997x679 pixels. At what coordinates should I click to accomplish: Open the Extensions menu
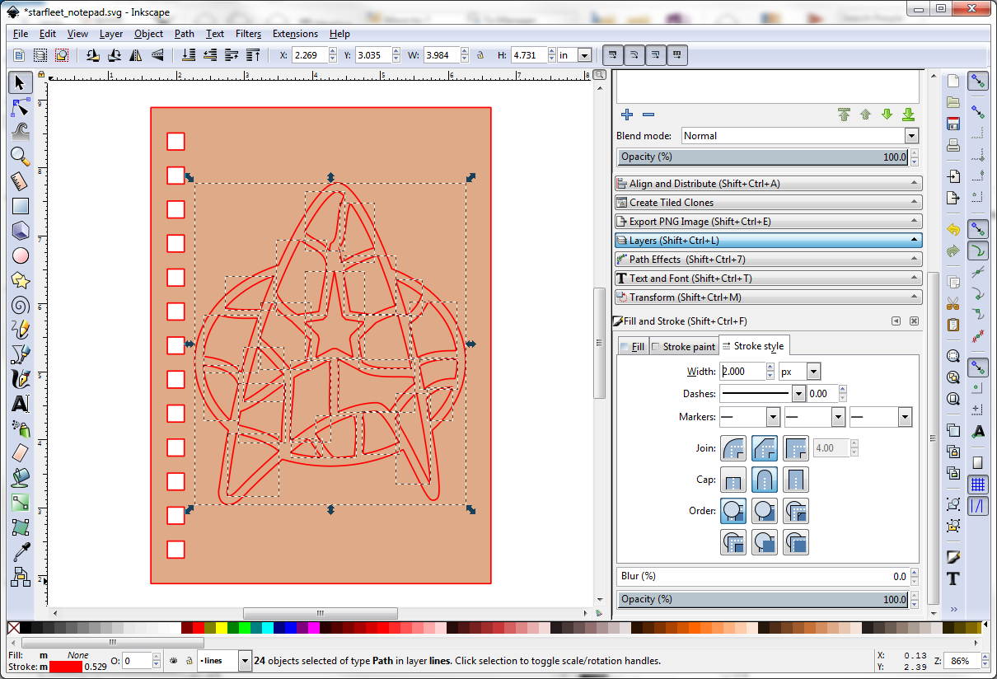pos(295,34)
